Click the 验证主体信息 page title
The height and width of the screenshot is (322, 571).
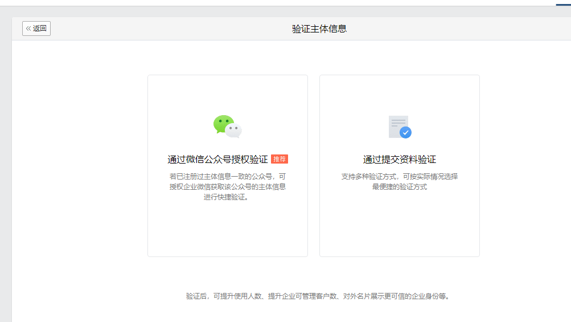pos(319,28)
